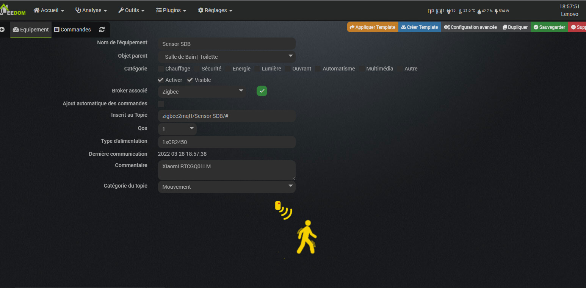The width and height of the screenshot is (586, 288).
Task: Enable Ajout automatique des commandes checkbox
Action: coord(161,104)
